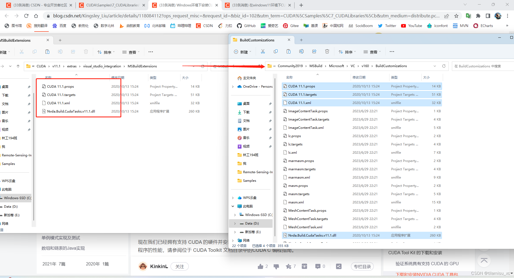Open the browser side panel icon

point(488,16)
